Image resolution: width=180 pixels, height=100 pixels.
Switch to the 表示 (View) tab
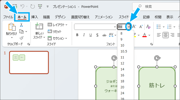170,17
